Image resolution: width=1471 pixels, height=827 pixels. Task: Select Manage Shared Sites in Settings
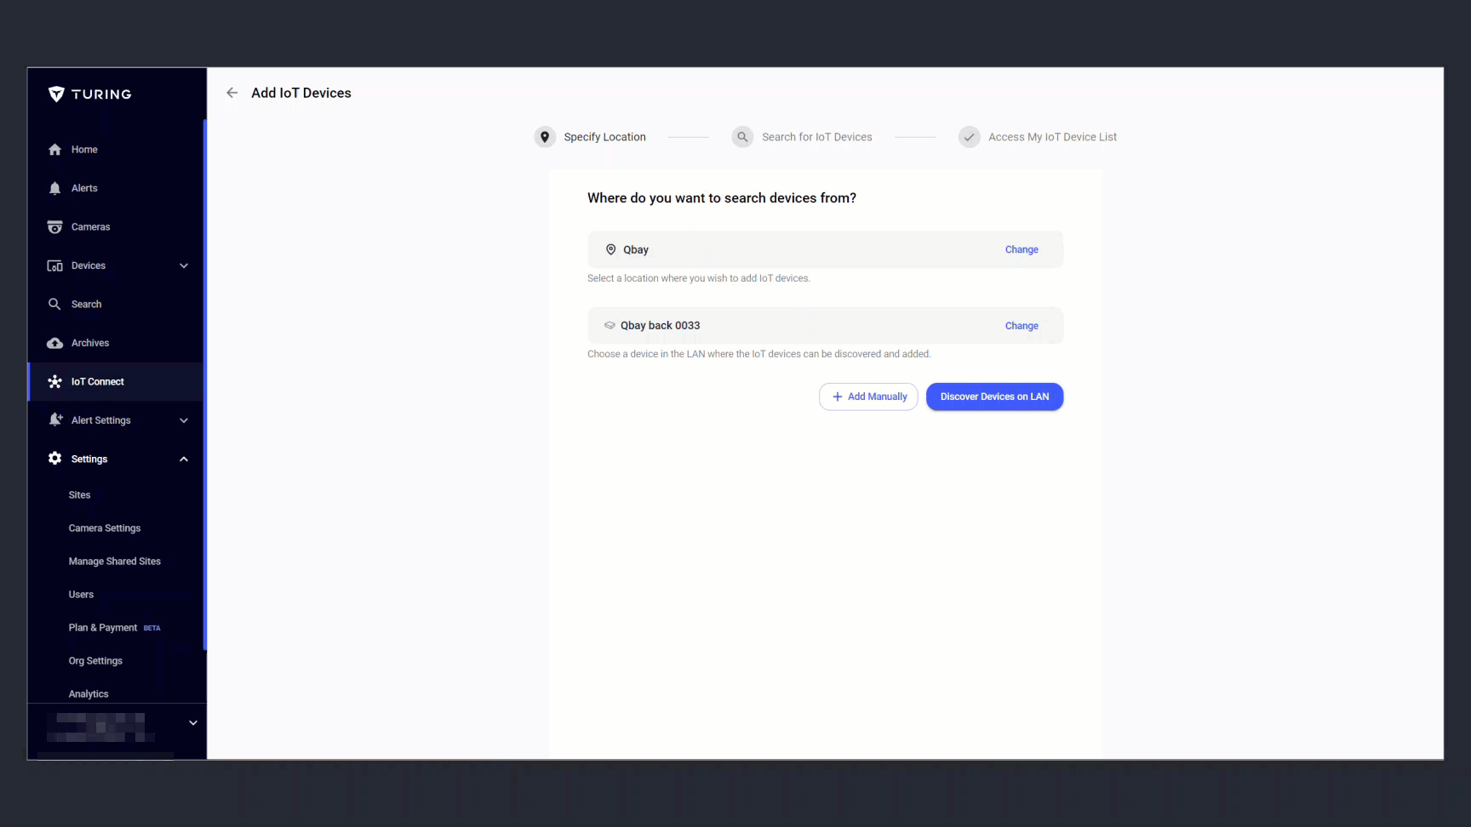click(115, 562)
